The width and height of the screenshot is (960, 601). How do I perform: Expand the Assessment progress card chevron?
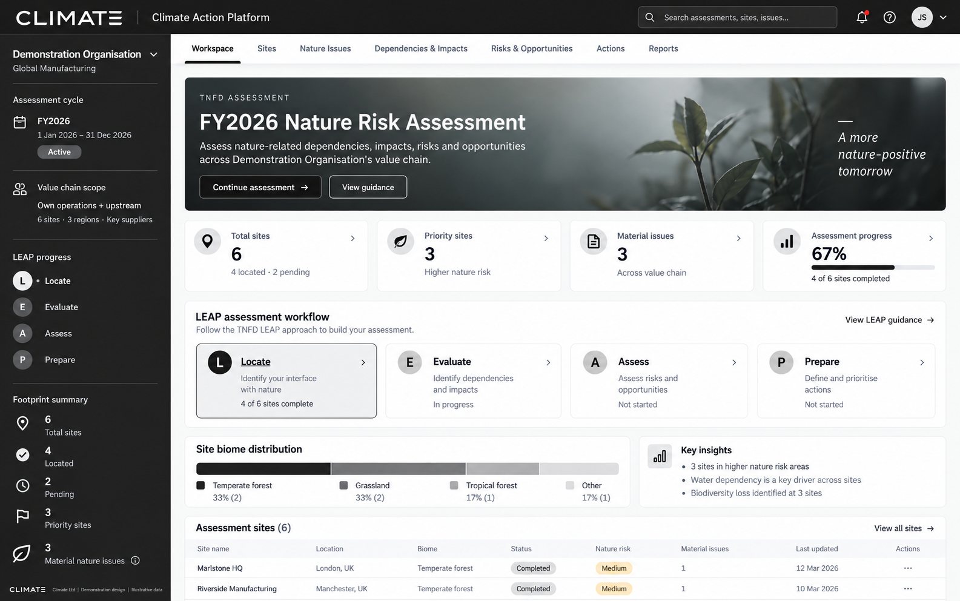(x=931, y=239)
